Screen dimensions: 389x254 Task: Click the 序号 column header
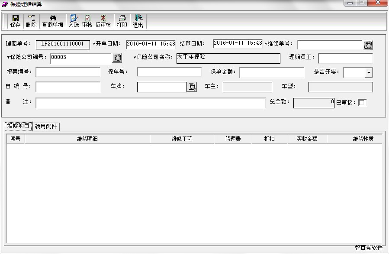coord(16,139)
